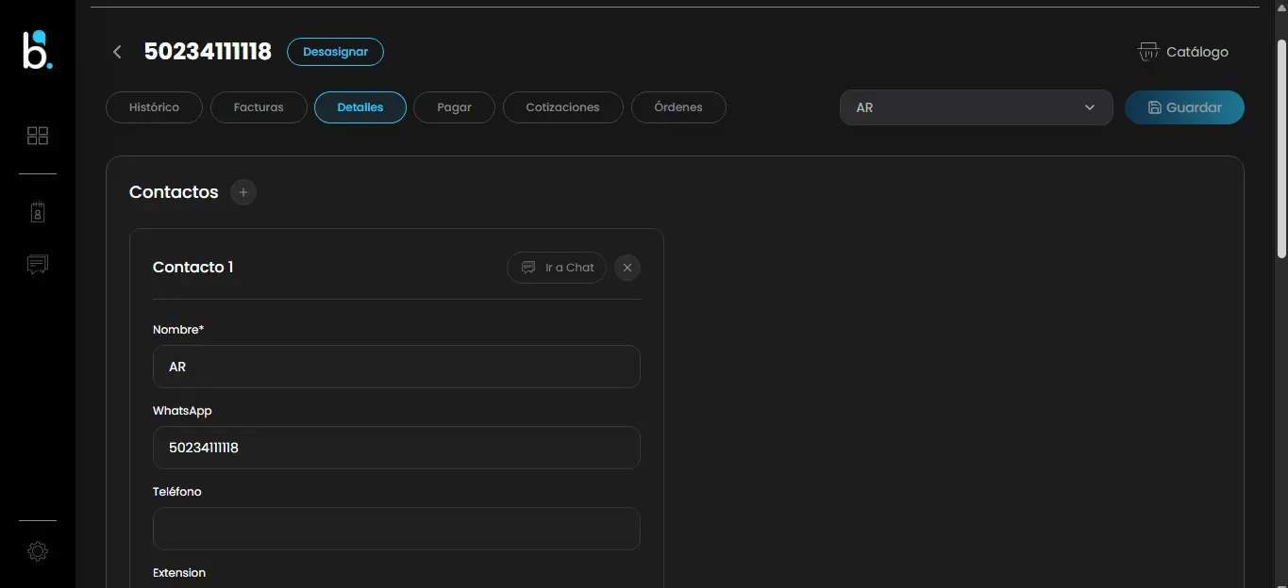Open the contacts notebook icon in sidebar
The height and width of the screenshot is (588, 1288).
(x=38, y=212)
